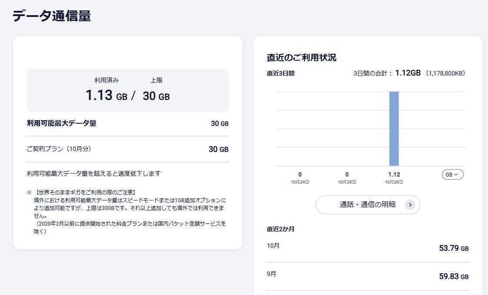Click the 9月 row showing 59.83 GB
The image size is (488, 295).
click(368, 276)
